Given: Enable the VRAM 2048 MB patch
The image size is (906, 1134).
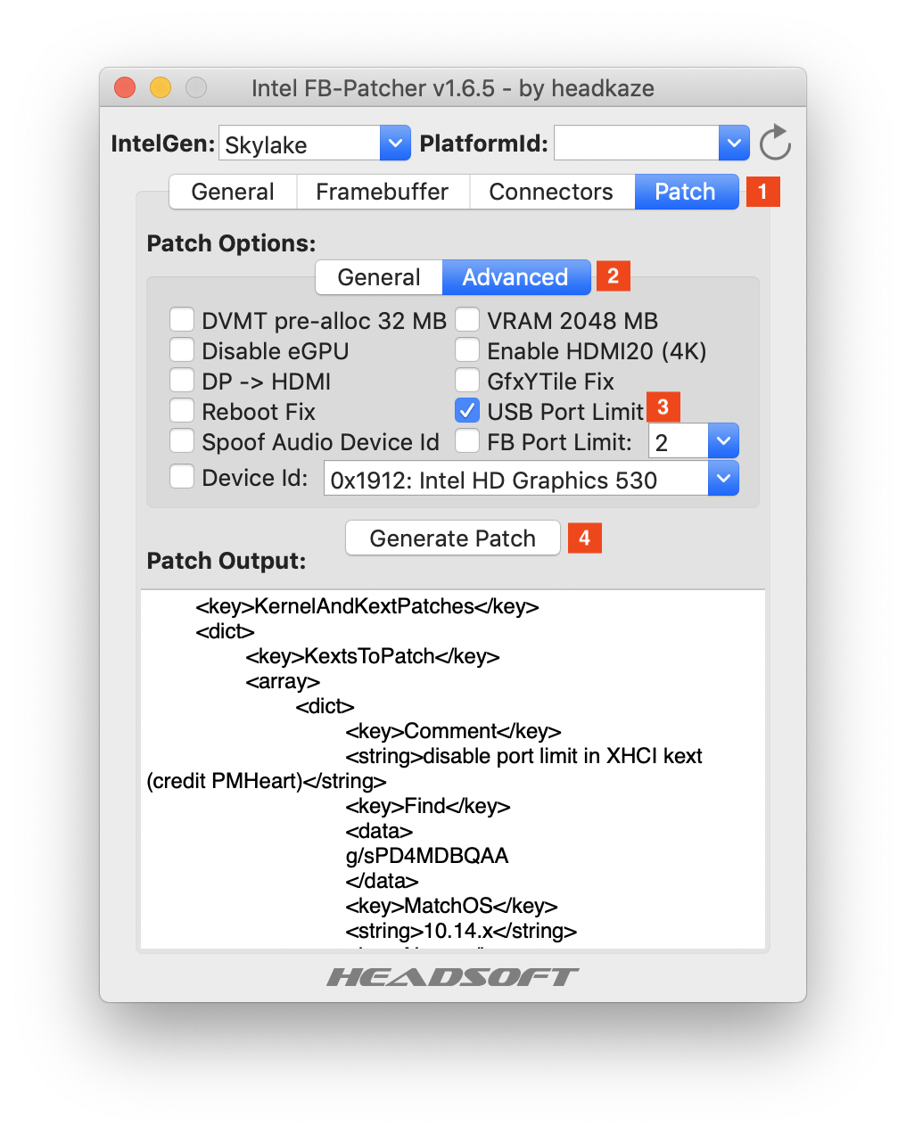Looking at the screenshot, I should 467,319.
